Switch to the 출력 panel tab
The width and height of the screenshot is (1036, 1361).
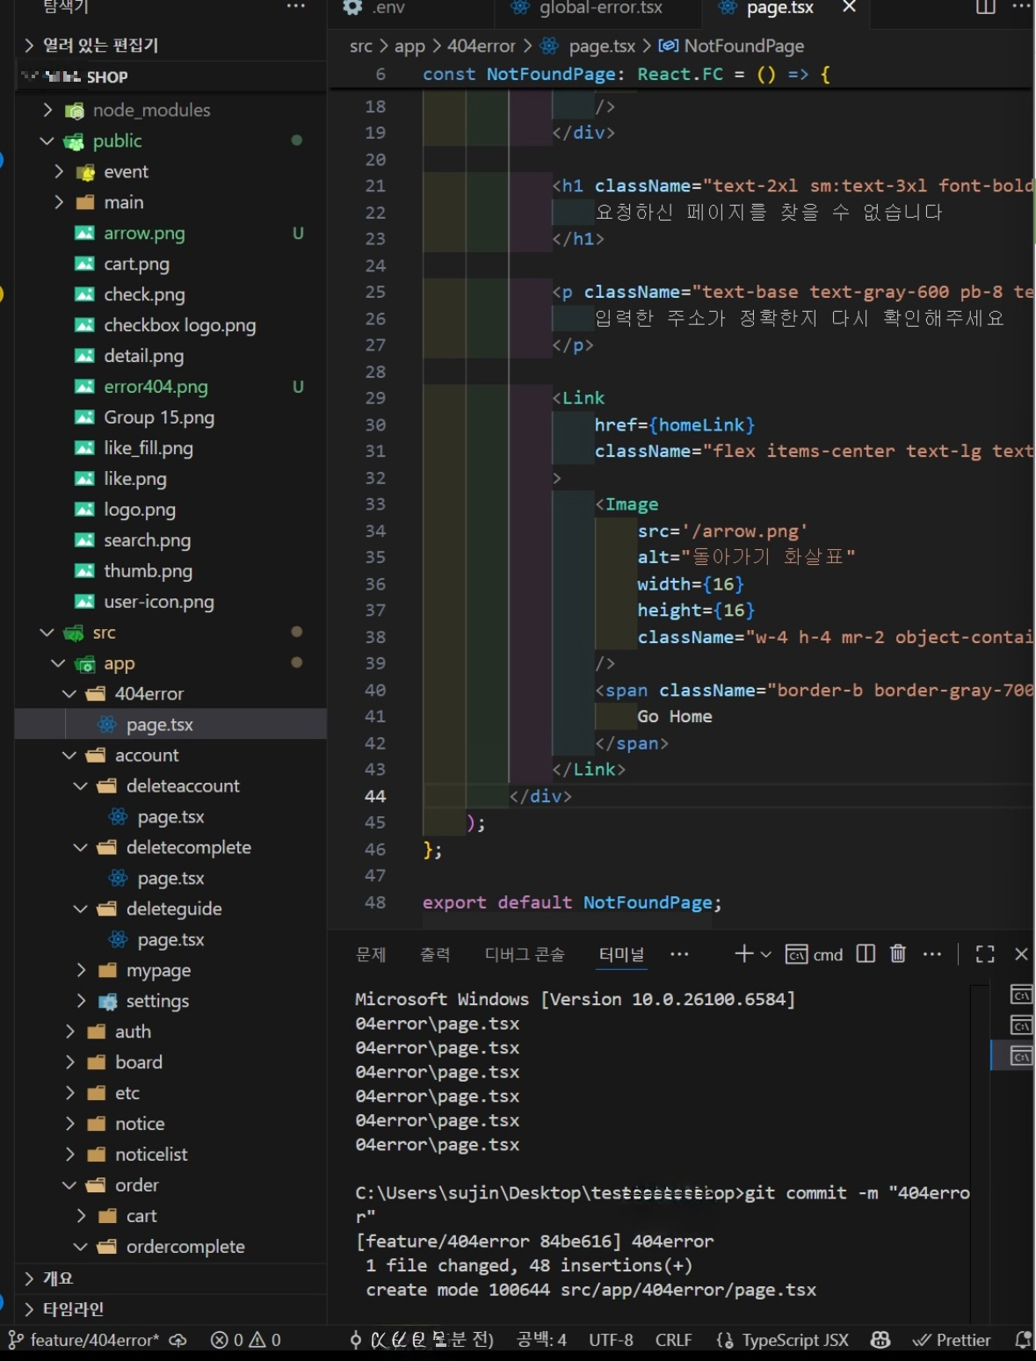tap(435, 955)
